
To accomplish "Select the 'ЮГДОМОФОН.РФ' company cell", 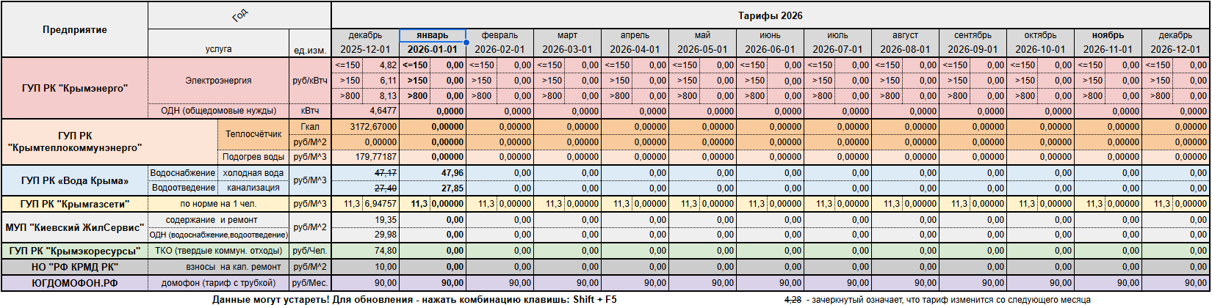I will point(75,282).
